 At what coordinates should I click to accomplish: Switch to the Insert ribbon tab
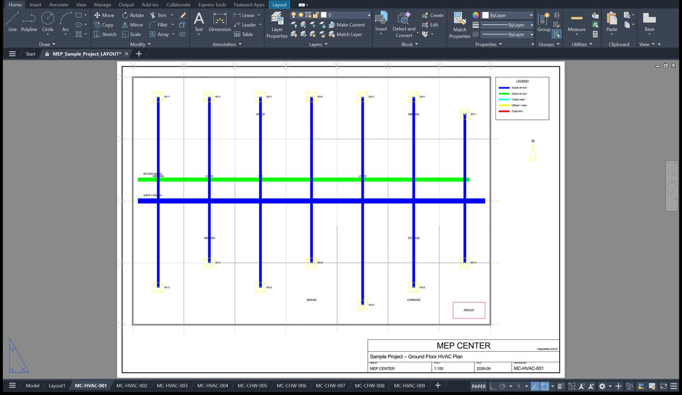point(36,4)
